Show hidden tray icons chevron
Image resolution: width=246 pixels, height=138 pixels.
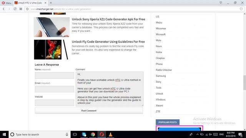(x=197, y=135)
